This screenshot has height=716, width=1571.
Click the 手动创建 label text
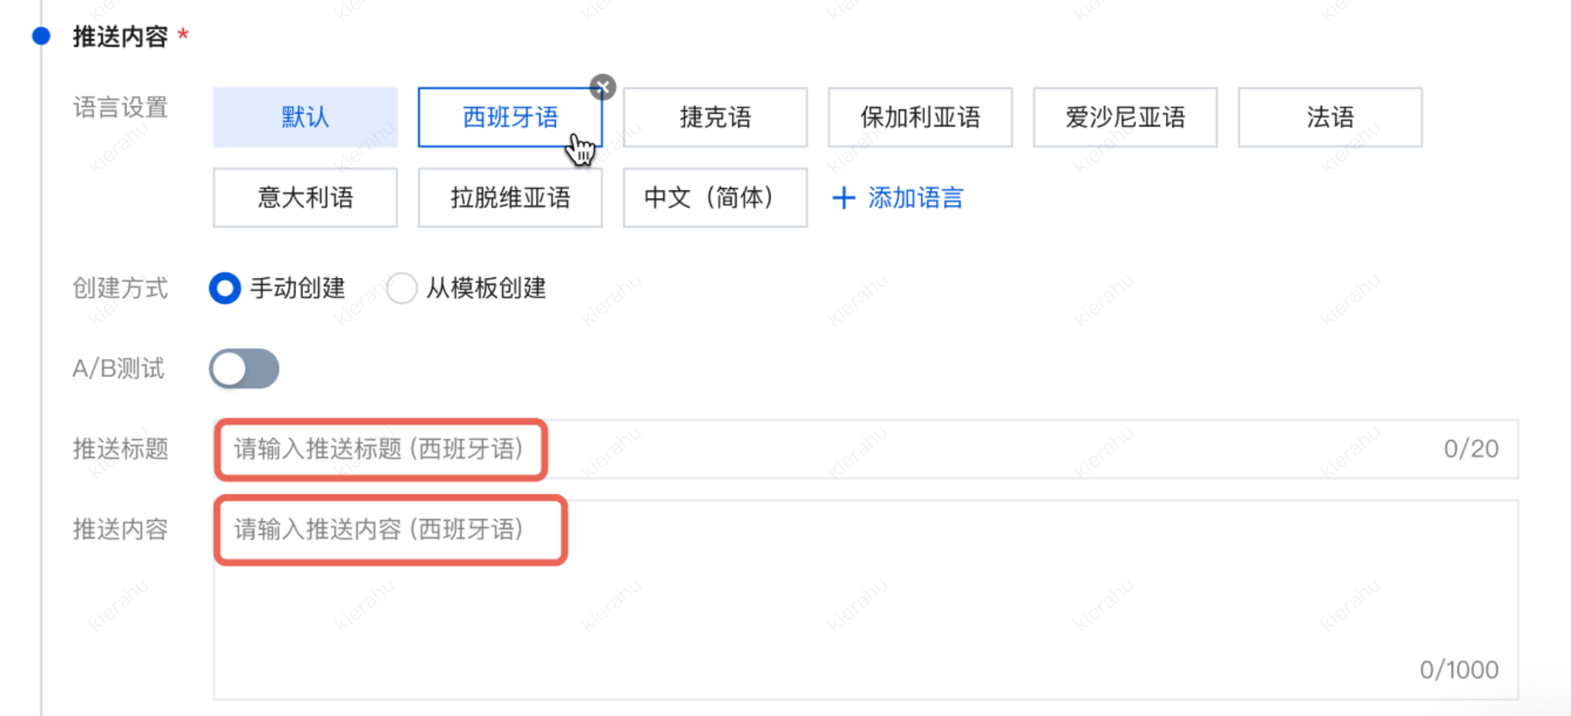pos(297,288)
